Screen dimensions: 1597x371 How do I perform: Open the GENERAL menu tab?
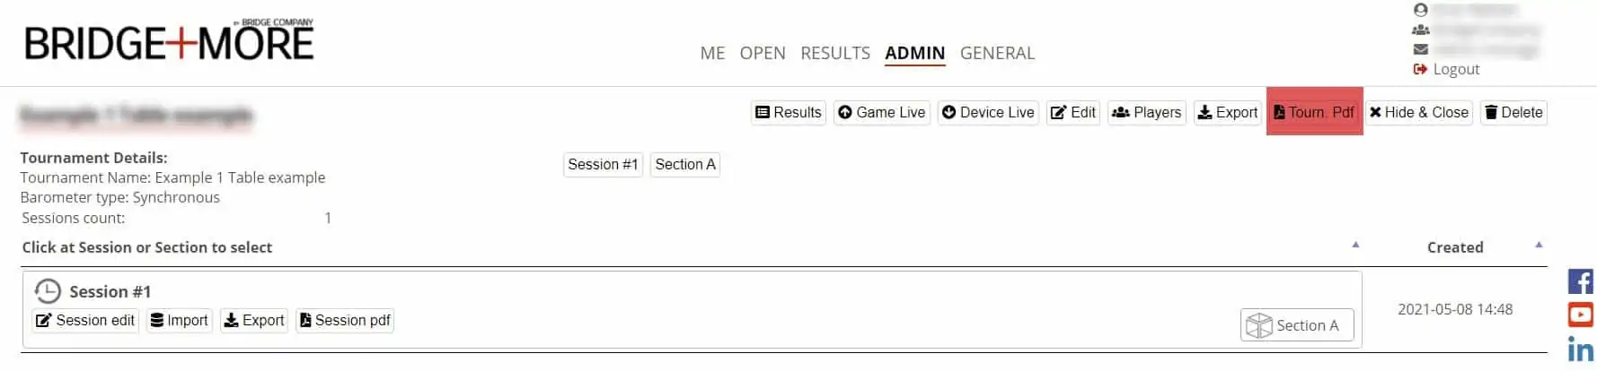click(997, 53)
